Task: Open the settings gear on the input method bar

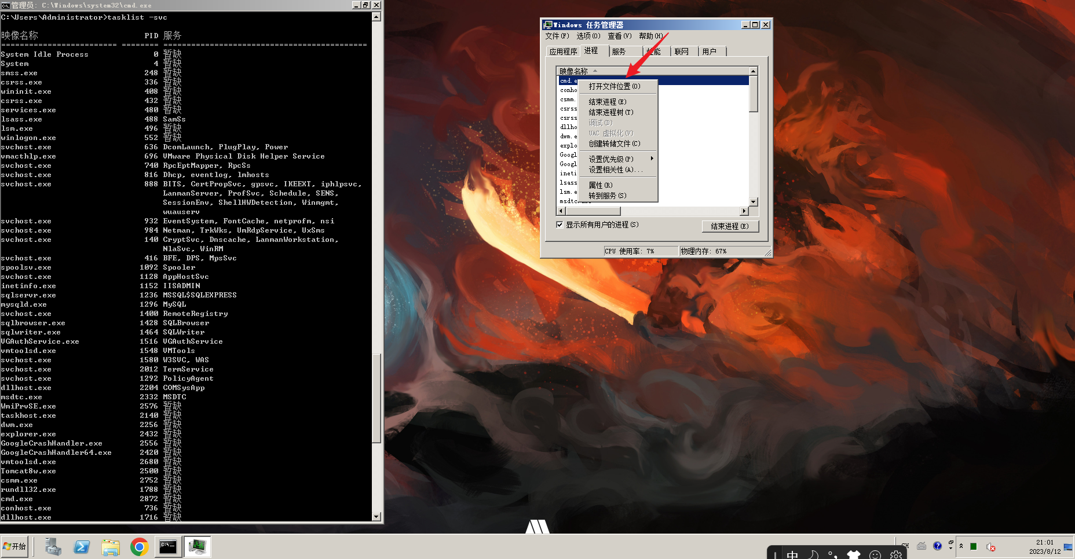Action: pyautogui.click(x=895, y=554)
